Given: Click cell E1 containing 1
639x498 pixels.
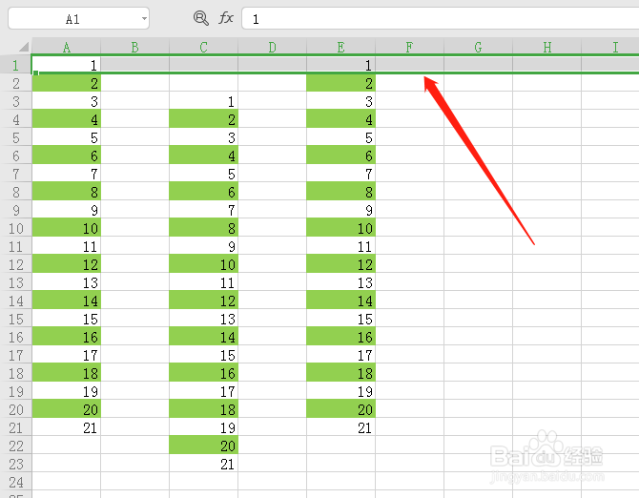Looking at the screenshot, I should pos(340,65).
